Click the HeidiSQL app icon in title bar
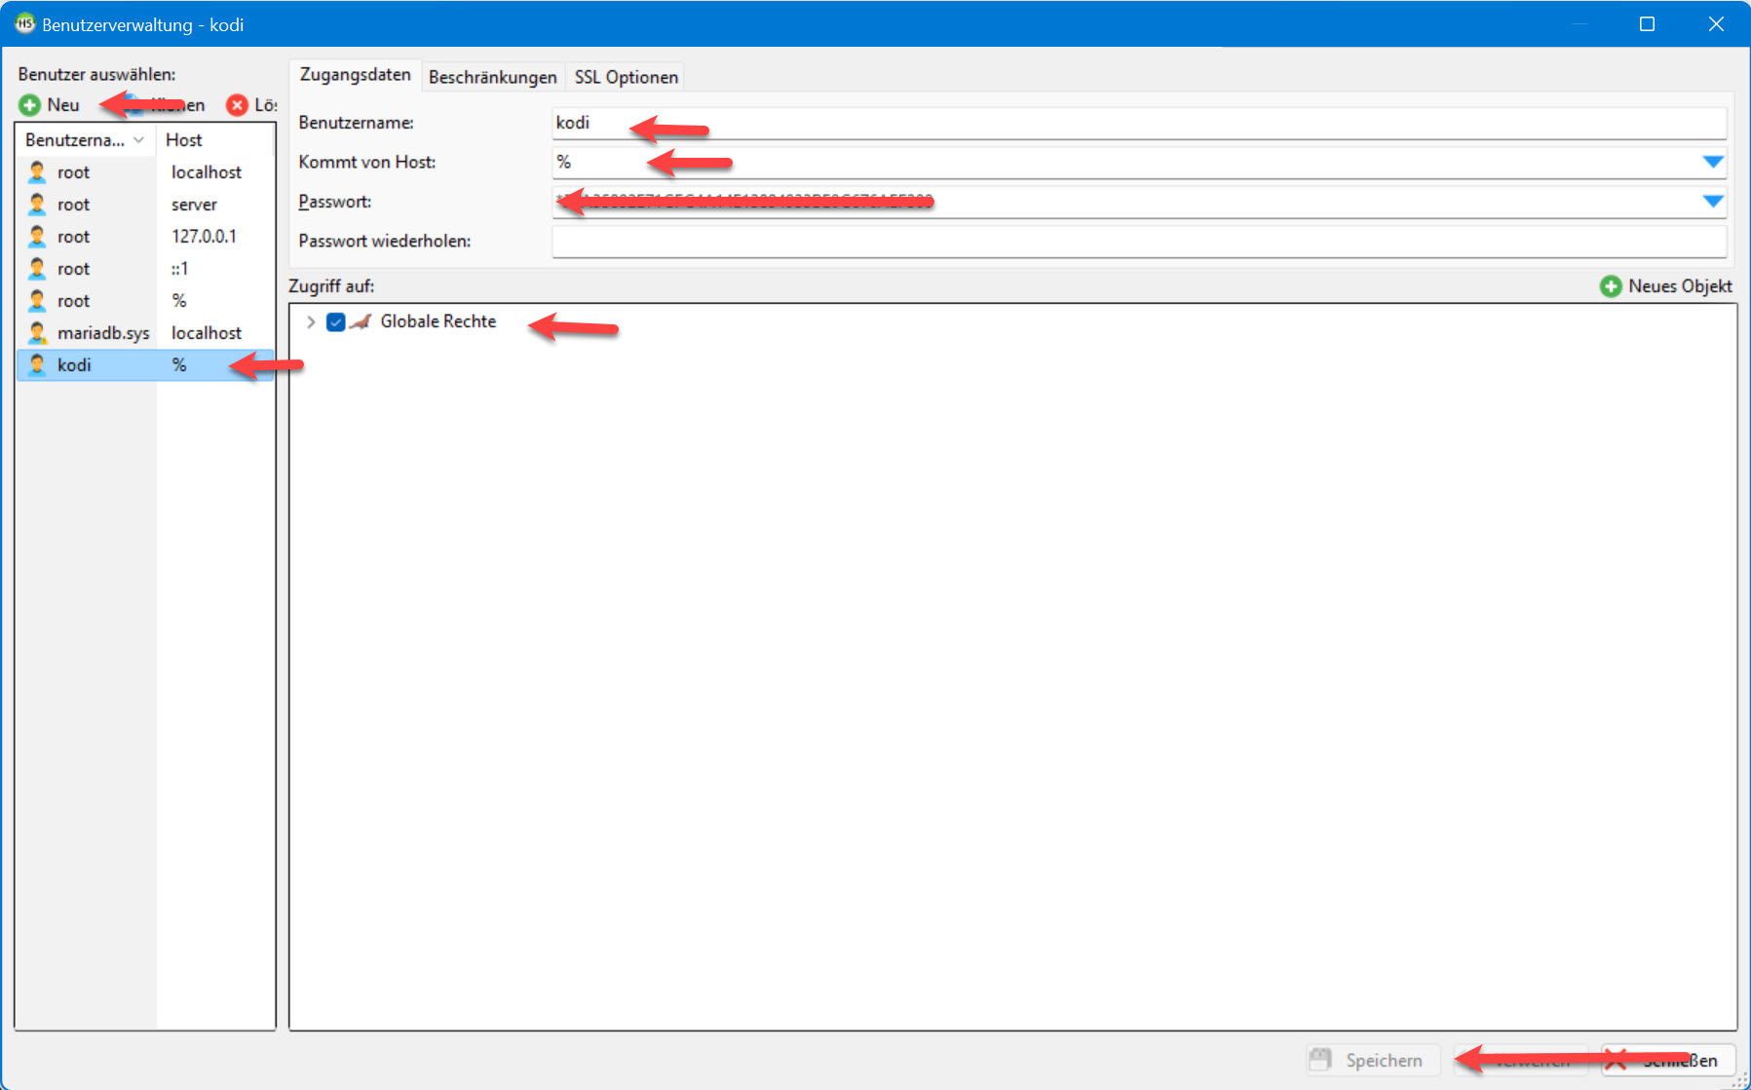This screenshot has height=1090, width=1751. (x=24, y=23)
